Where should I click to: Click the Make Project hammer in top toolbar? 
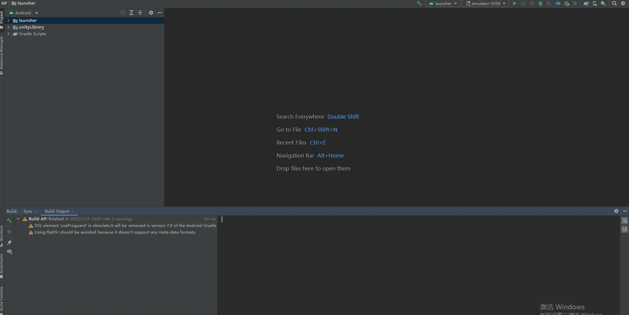pos(419,3)
